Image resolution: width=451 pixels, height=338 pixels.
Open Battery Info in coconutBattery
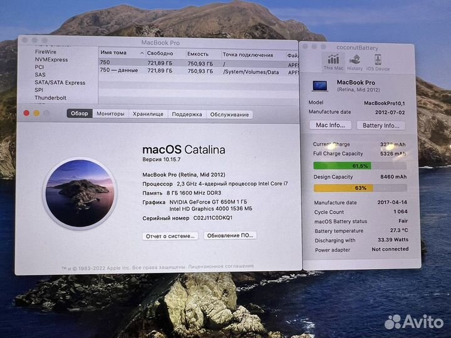tap(381, 126)
